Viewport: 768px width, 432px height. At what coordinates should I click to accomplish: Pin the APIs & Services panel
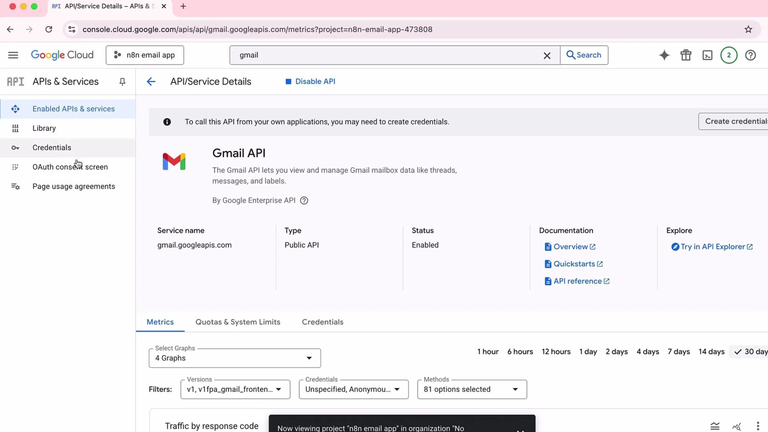(x=122, y=82)
